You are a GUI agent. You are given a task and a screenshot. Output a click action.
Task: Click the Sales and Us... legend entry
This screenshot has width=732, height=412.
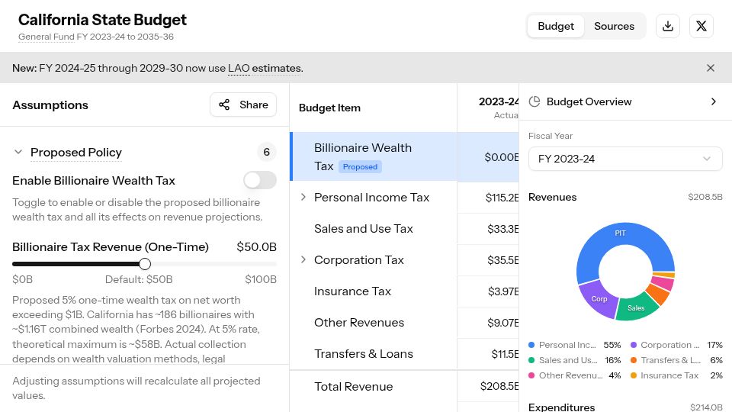[575, 360]
